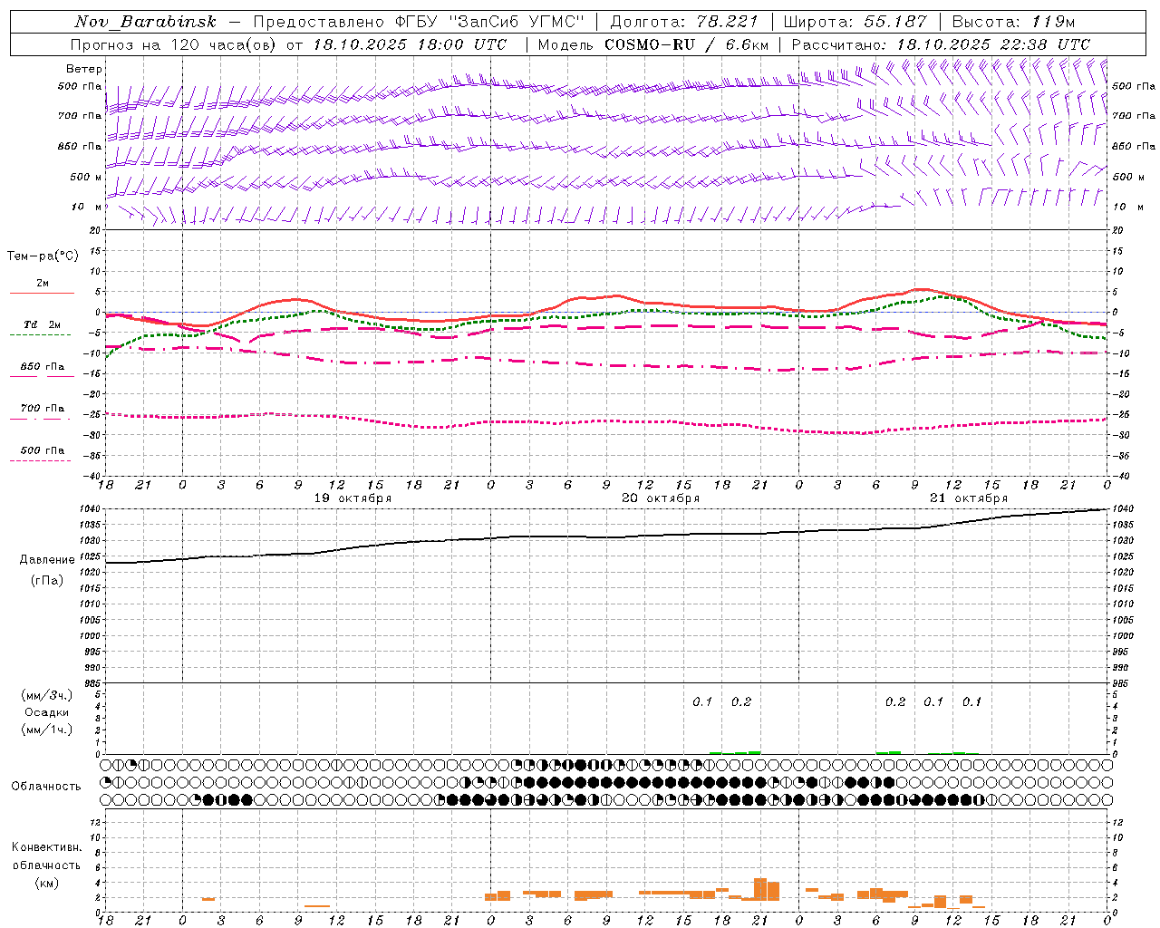Click the Давление pressure panel label
The height and width of the screenshot is (928, 1160).
46,560
